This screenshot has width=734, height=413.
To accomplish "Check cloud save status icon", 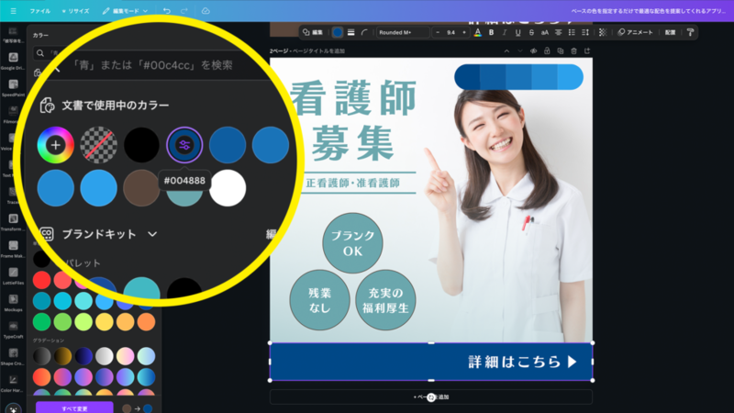I will 206,11.
